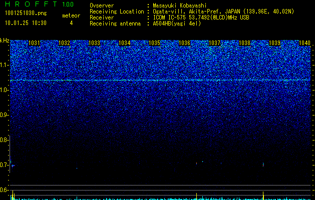Click the meteor echo below the 1039 marker
The width and height of the screenshot is (315, 200).
point(263,164)
